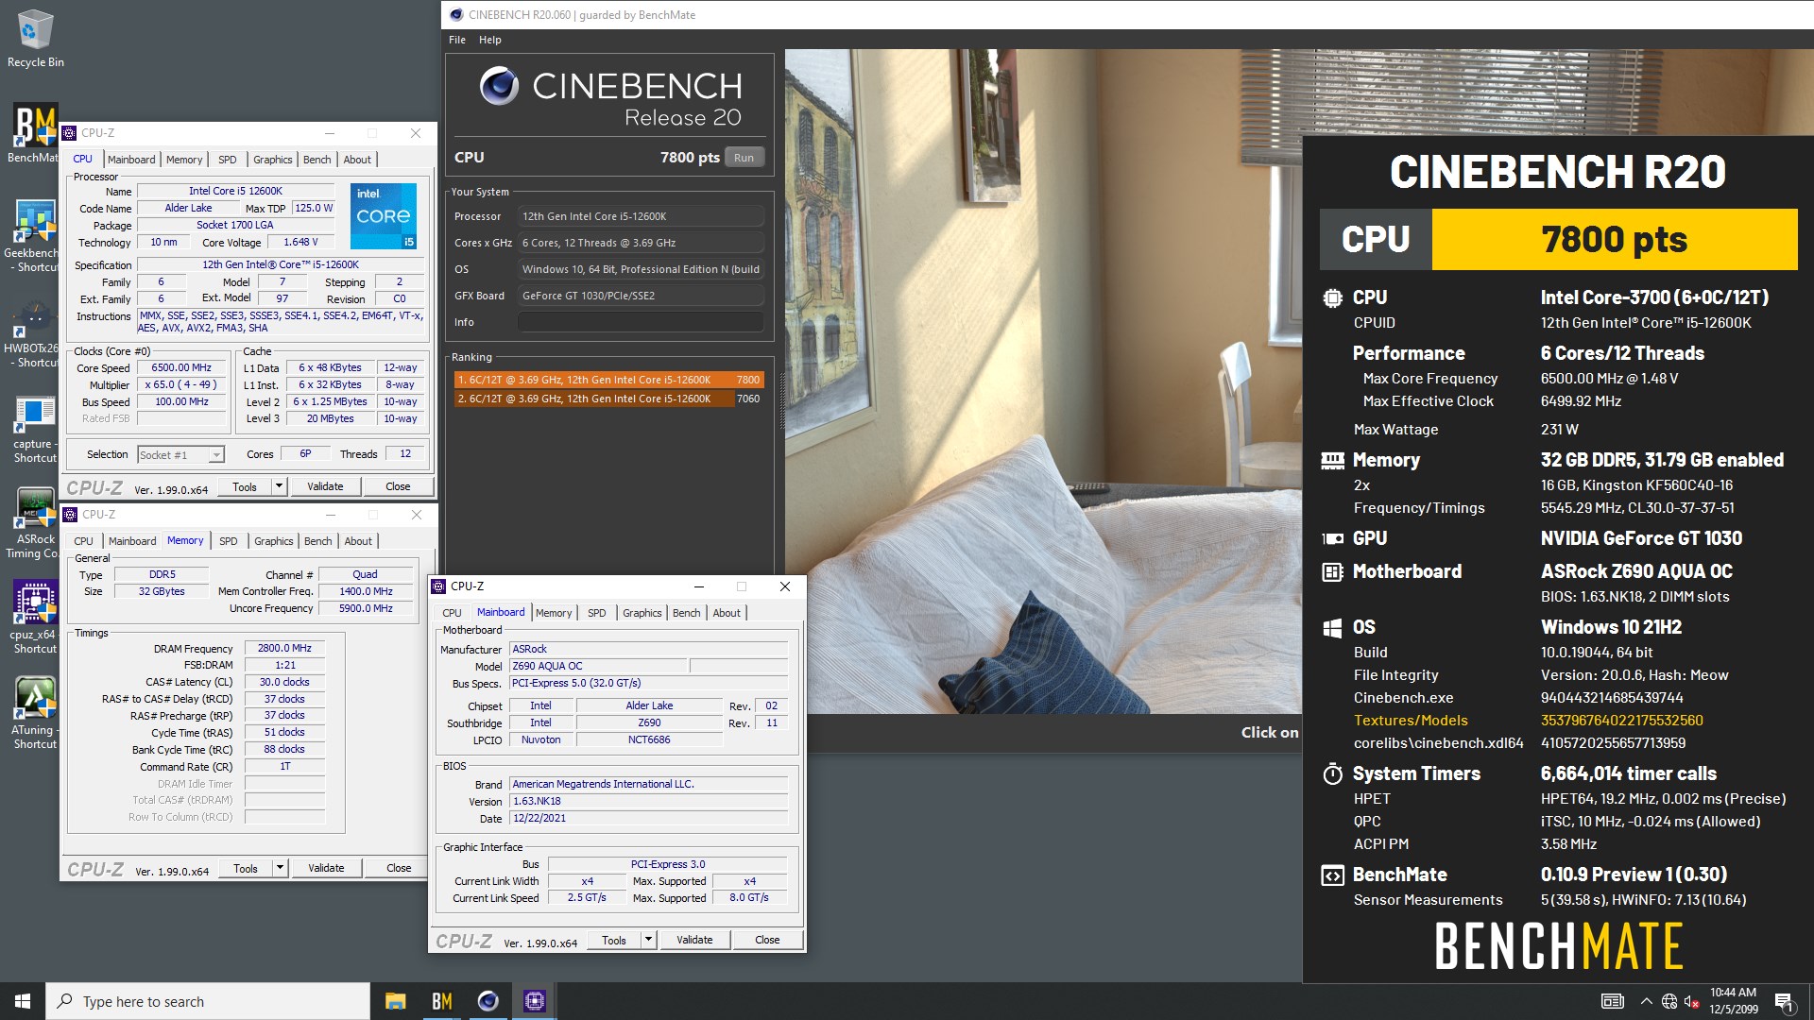This screenshot has width=1814, height=1020.
Task: Expand Tools dropdown arrow in CPU window
Action: (x=279, y=486)
